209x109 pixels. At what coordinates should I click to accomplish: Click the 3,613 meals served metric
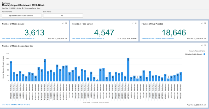coord(34,33)
